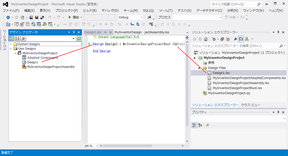Image resolution: width=288 pixels, height=156 pixels.
Task: Select MyInventorDesignProject.ipj file
Action: click(229, 93)
